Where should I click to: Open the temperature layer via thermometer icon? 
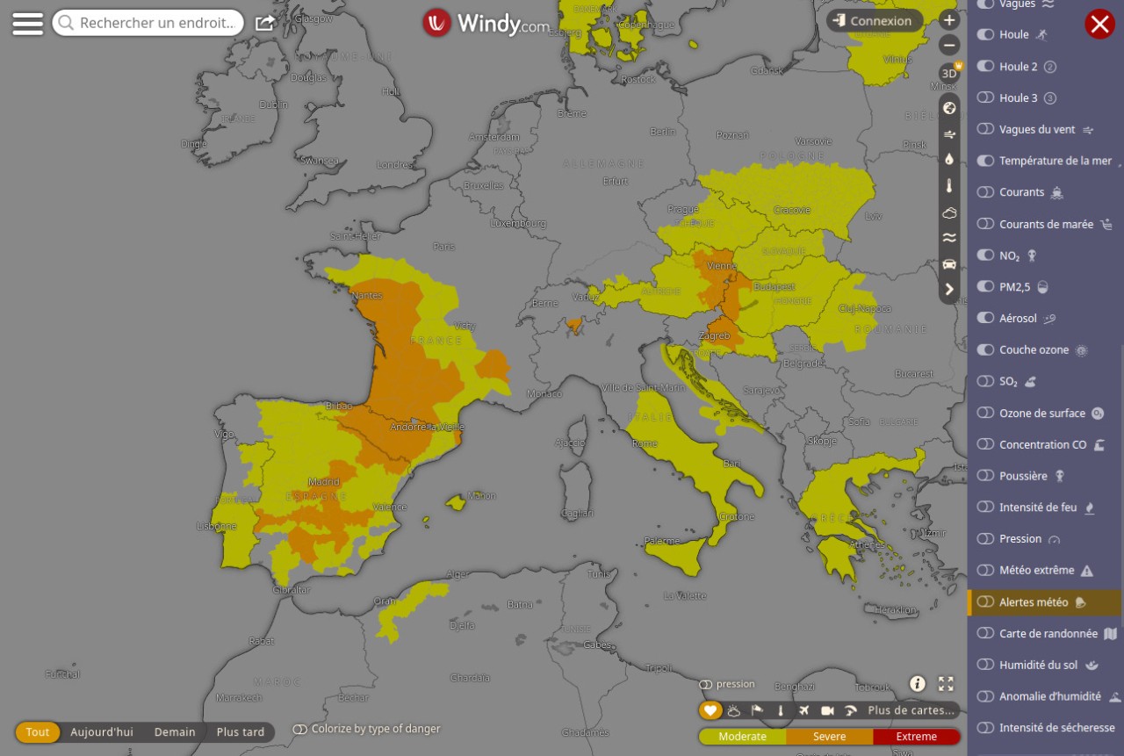(x=949, y=186)
